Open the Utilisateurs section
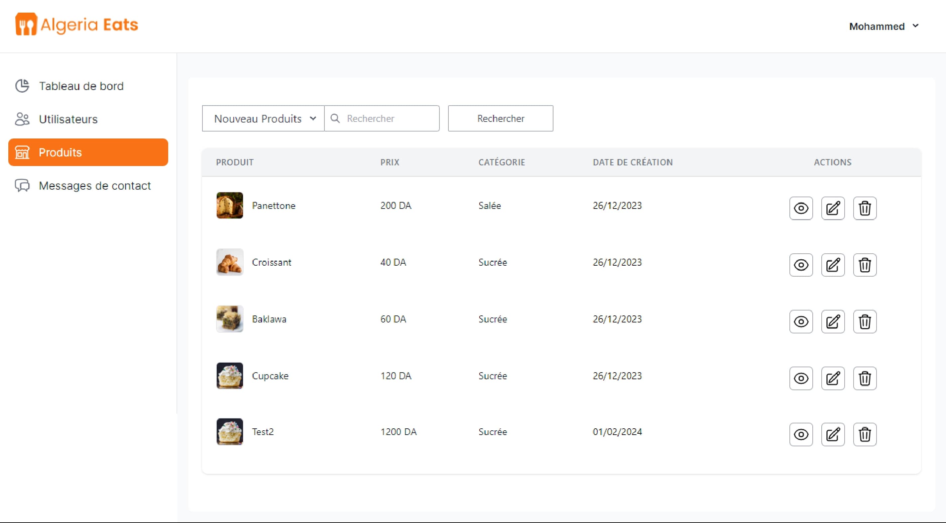 click(x=68, y=119)
